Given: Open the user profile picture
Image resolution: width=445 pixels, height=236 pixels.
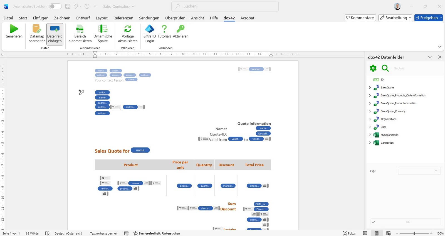Looking at the screenshot, I should pyautogui.click(x=397, y=6).
